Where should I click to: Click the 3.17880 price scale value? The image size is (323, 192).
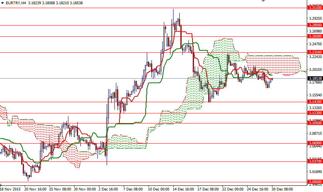tap(315, 82)
